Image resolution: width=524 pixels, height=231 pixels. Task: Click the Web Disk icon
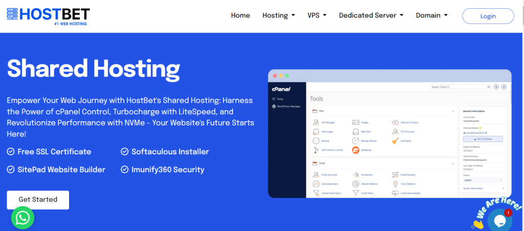pyautogui.click(x=356, y=131)
